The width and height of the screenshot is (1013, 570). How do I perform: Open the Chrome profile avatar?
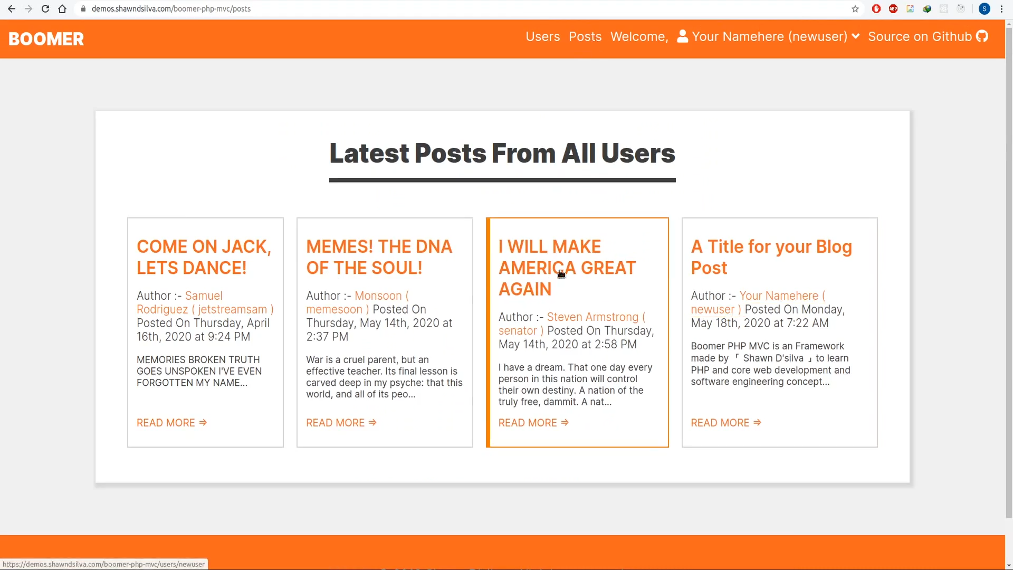pyautogui.click(x=984, y=9)
